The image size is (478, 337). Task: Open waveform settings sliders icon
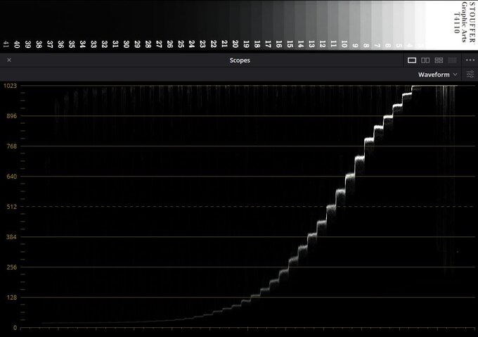point(470,75)
